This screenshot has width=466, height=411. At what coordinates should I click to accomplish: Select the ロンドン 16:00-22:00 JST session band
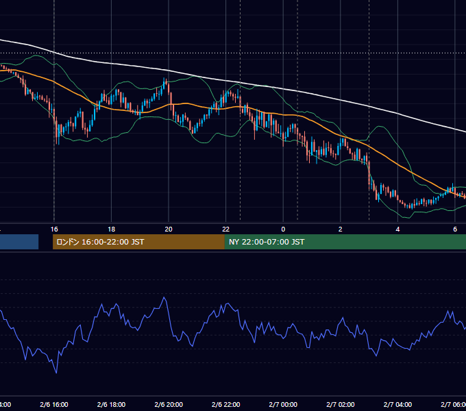tap(138, 242)
